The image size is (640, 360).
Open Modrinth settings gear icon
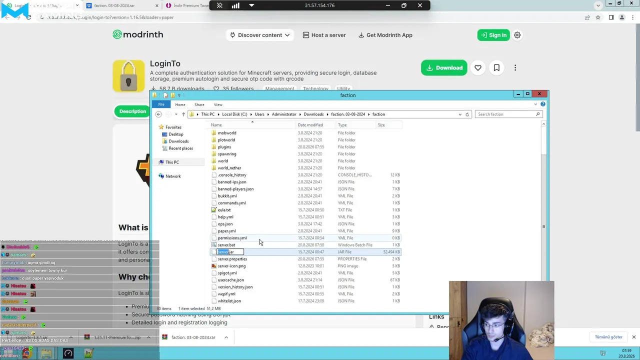[x=517, y=35]
